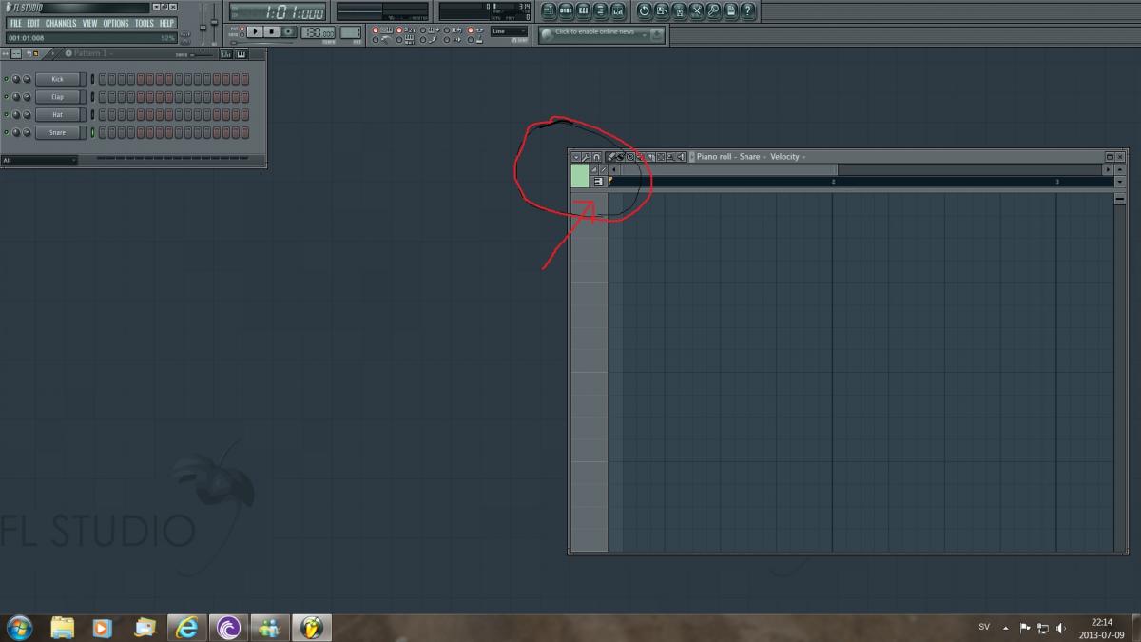This screenshot has width=1141, height=642.
Task: Click the keyboard editor icon in step sequencer
Action: tap(241, 54)
